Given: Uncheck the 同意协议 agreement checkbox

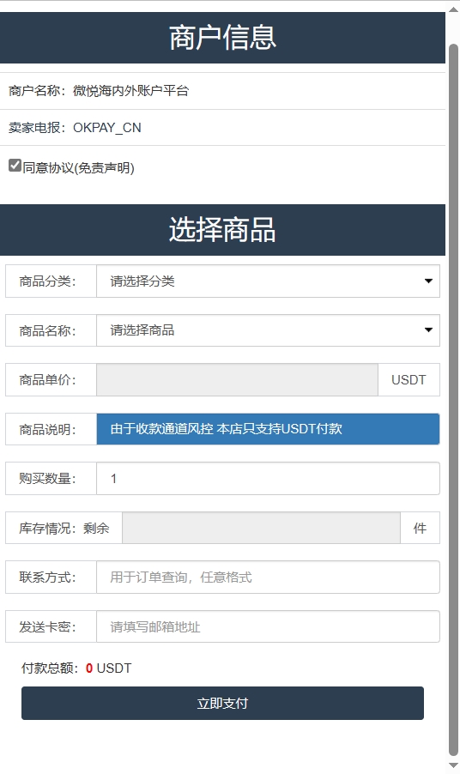Looking at the screenshot, I should click(15, 166).
